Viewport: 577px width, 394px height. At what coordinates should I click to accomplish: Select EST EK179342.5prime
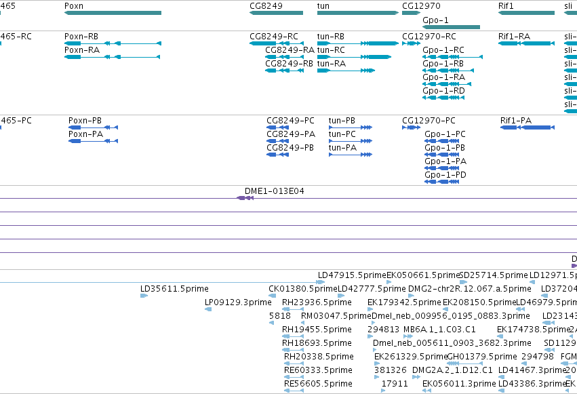pos(371,309)
